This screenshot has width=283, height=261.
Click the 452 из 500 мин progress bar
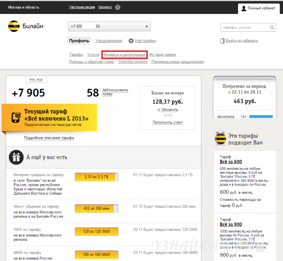tap(97, 209)
